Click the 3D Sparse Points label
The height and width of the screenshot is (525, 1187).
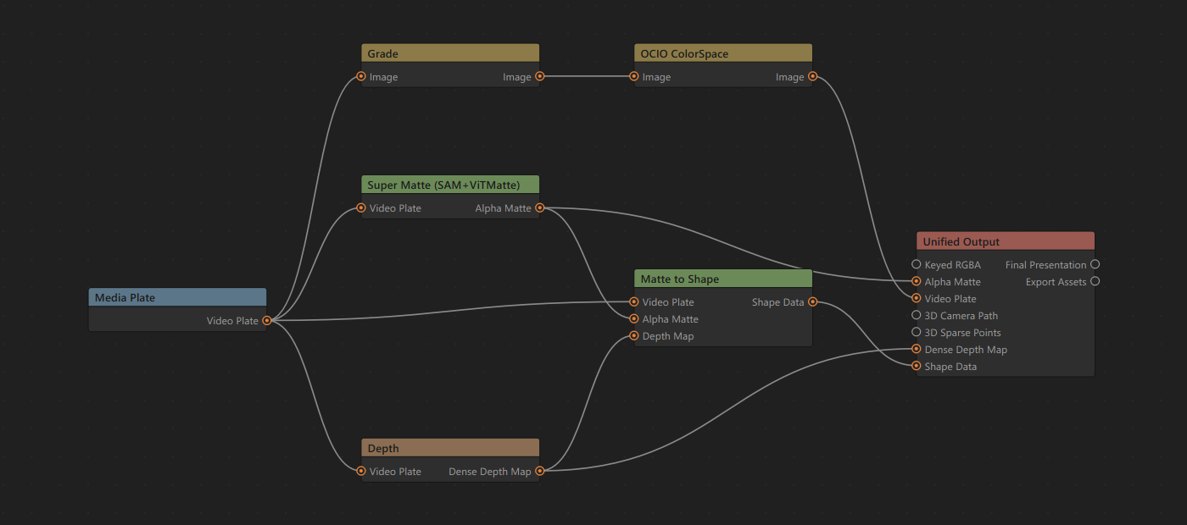click(x=962, y=333)
